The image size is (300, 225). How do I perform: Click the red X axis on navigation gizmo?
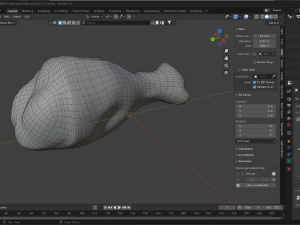pyautogui.click(x=216, y=34)
